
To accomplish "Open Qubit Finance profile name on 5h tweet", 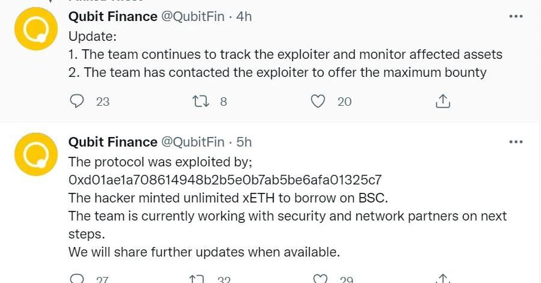I will tap(112, 142).
